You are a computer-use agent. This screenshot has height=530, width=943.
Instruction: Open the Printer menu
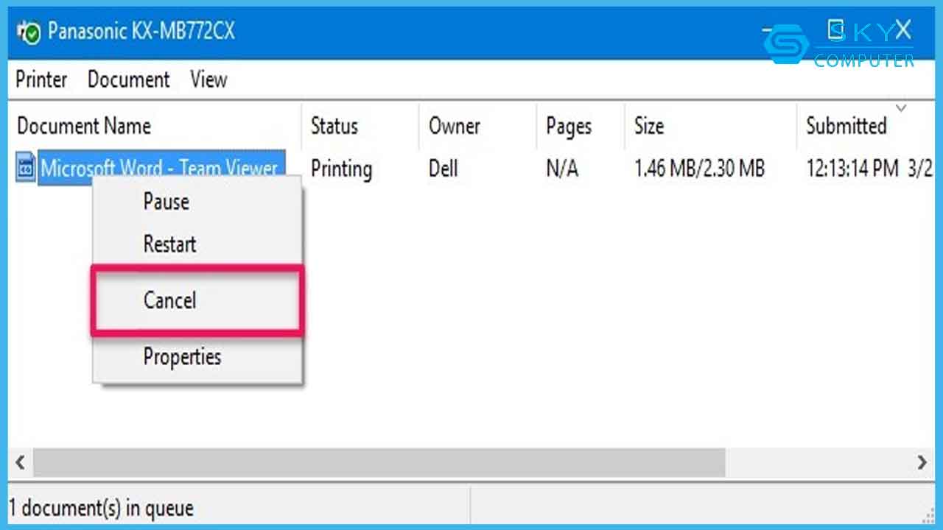(41, 79)
